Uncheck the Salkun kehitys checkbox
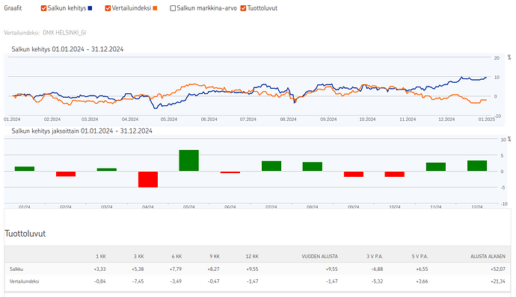Screen dimensions: 516x297 [x=43, y=8]
